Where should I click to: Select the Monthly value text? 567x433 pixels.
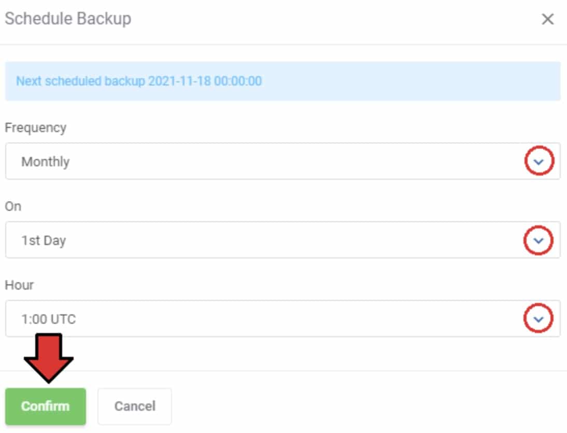tap(45, 162)
